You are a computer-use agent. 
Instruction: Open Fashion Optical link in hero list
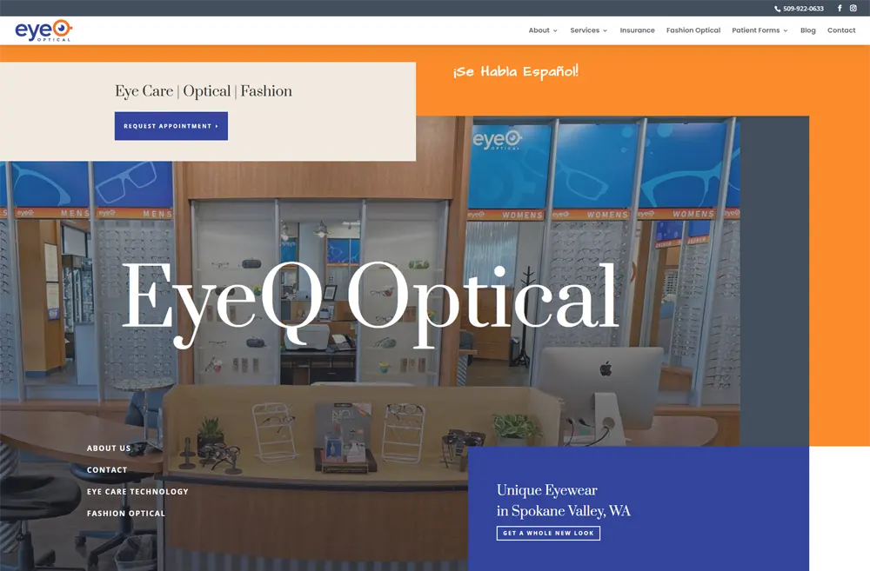[x=126, y=514]
